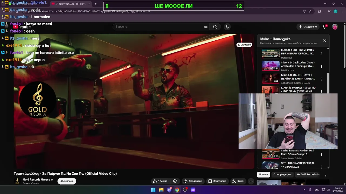Play SST - TRAFIKANTE thumbnail

[271, 165]
